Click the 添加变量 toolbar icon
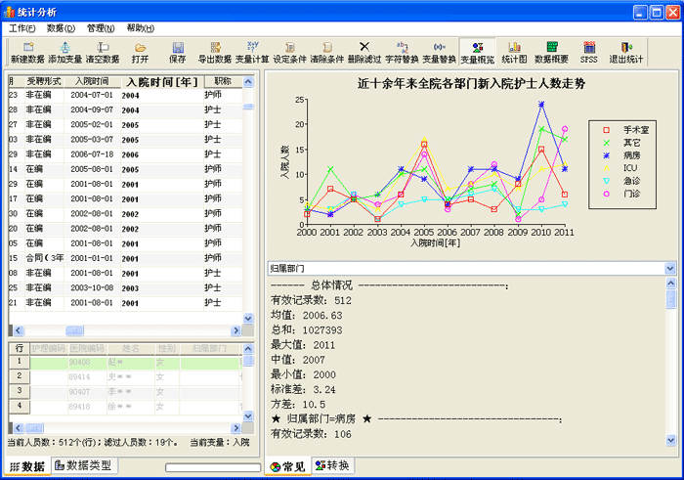Image resolution: width=684 pixels, height=480 pixels. coord(65,53)
